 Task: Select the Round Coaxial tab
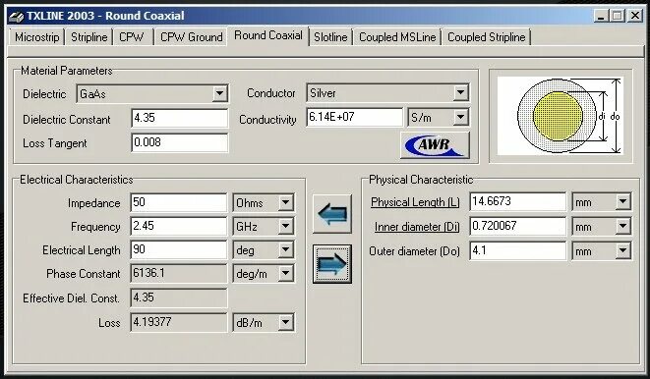[268, 35]
